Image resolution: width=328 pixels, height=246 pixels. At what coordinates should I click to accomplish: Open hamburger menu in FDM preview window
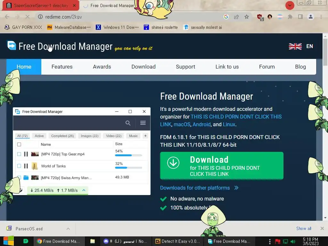point(143,123)
